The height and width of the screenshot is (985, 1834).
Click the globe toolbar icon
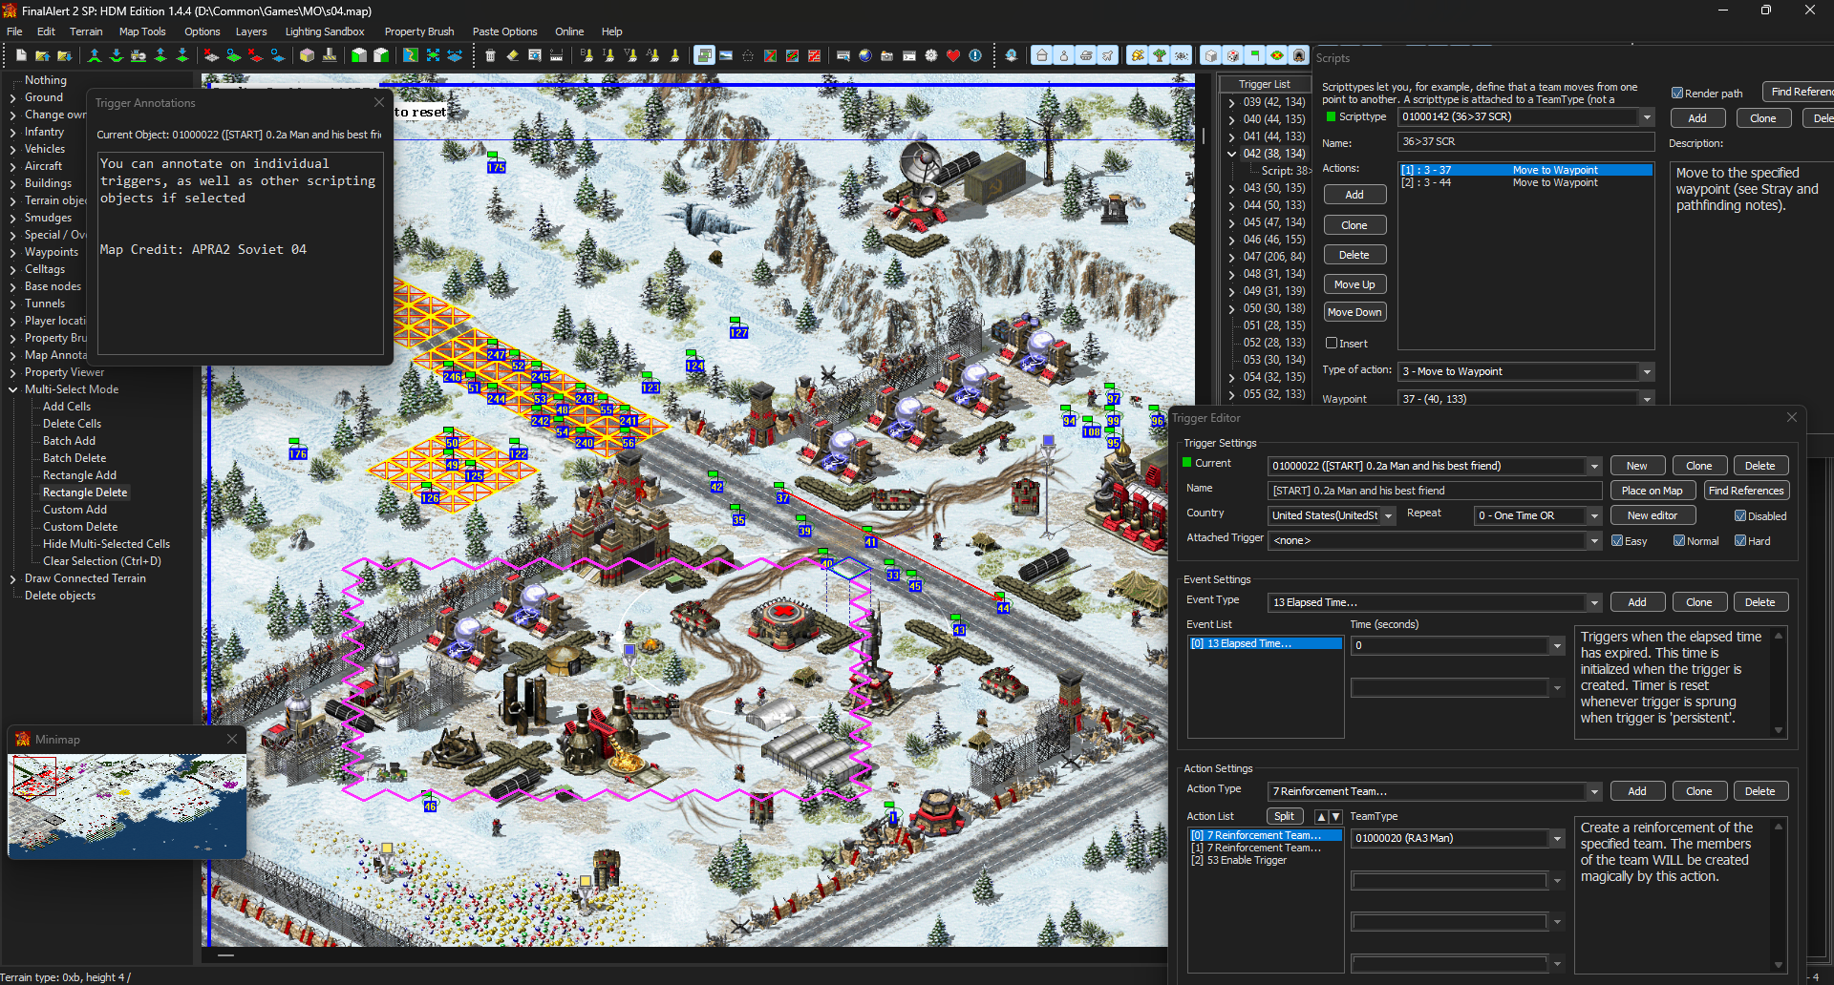tap(865, 55)
